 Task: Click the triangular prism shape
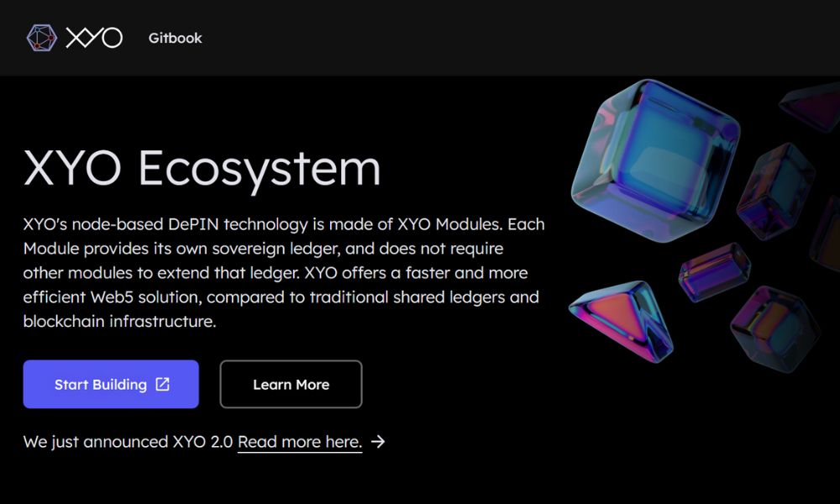coord(620,315)
